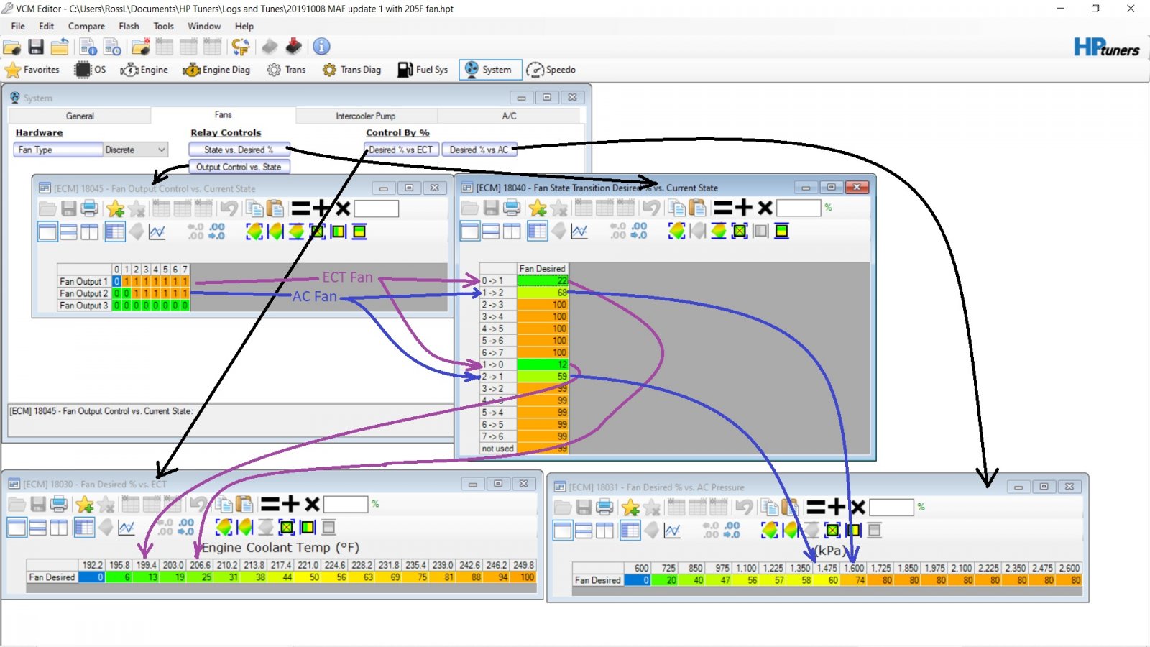The image size is (1150, 647).
Task: Click the equals (set value) icon in Fan Output Control
Action: point(300,208)
